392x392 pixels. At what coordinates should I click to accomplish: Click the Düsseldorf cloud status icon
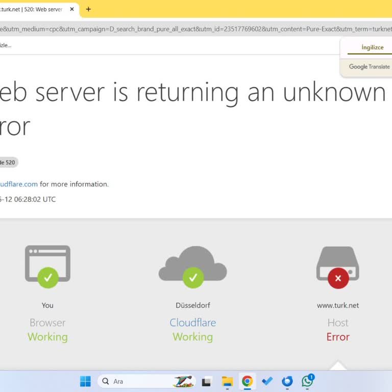click(193, 267)
